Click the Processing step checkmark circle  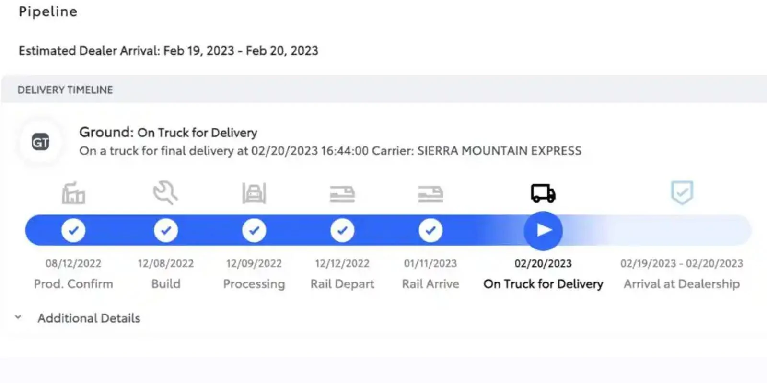coord(254,230)
